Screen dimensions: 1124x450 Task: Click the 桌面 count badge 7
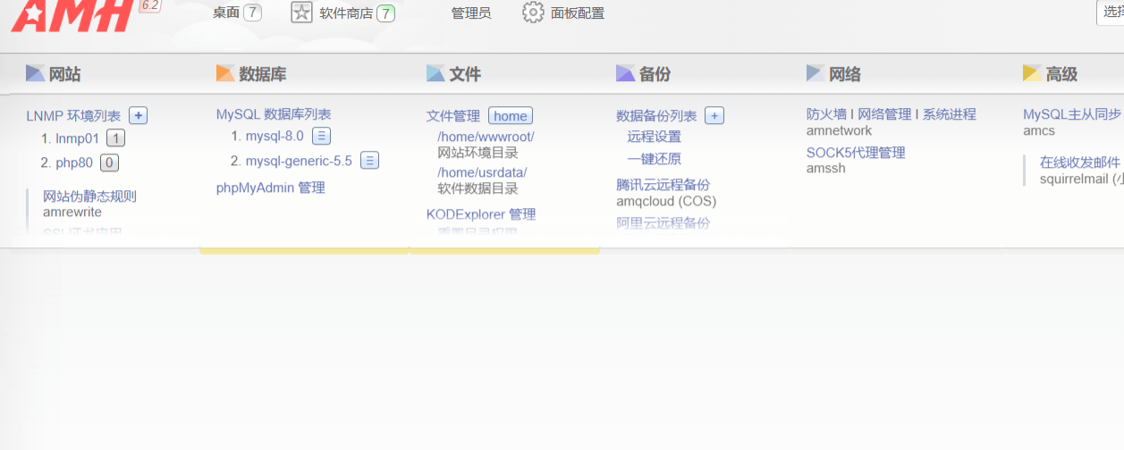pos(253,12)
